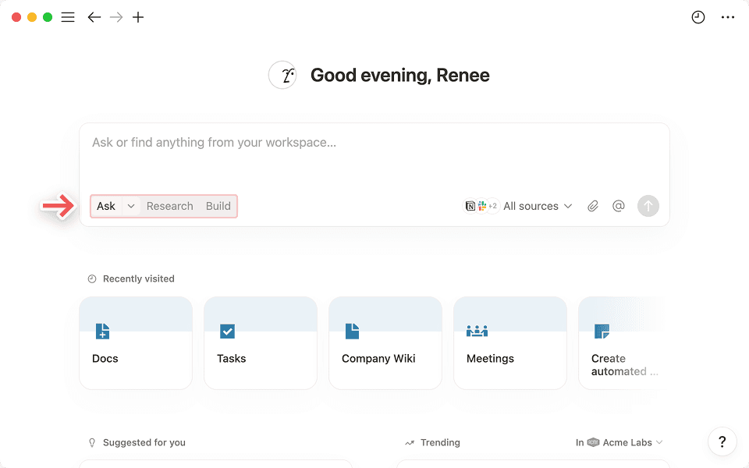Toggle the sidebar with the hamburger icon
Image resolution: width=749 pixels, height=468 pixels.
click(x=68, y=16)
